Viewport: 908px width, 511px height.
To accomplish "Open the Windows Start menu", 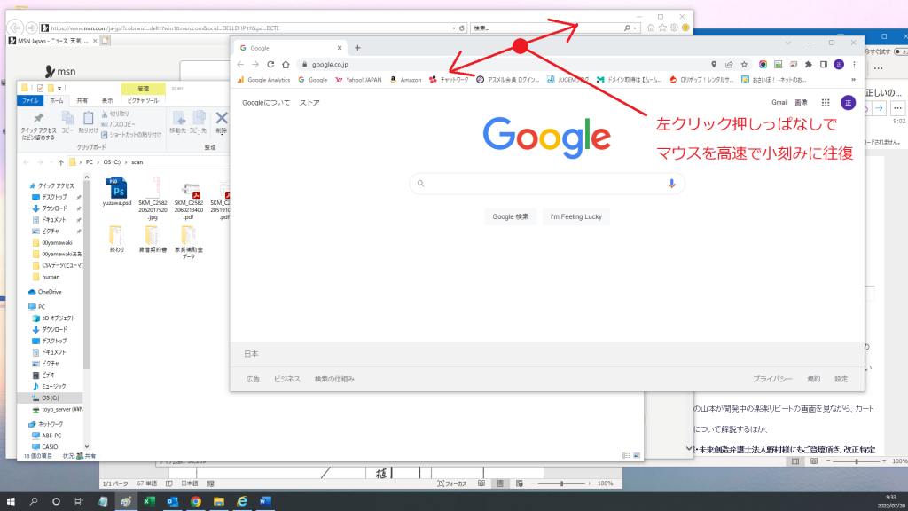I will coord(11,501).
